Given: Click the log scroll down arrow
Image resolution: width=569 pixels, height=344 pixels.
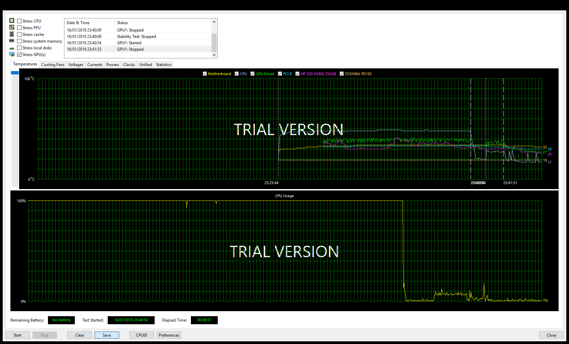Looking at the screenshot, I should [x=214, y=55].
